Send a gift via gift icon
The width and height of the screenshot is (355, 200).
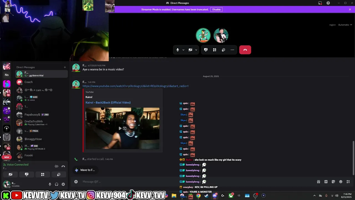tap(319, 182)
